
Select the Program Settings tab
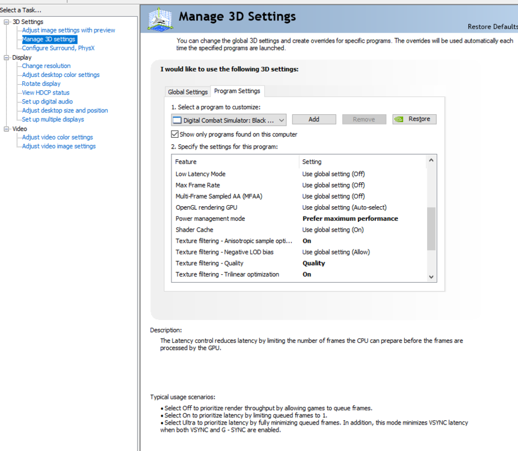[237, 91]
